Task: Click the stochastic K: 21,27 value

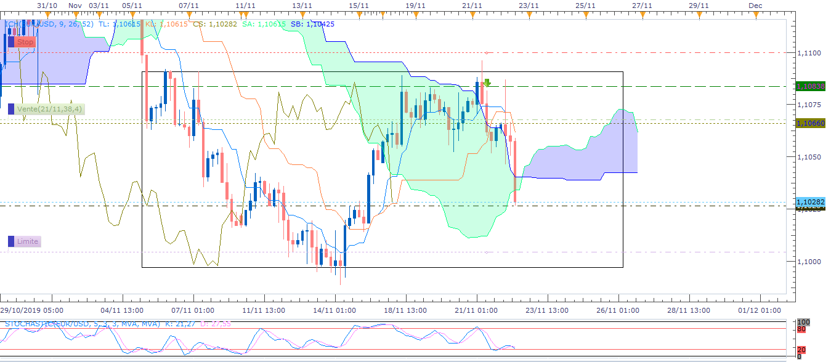Action: tap(179, 323)
